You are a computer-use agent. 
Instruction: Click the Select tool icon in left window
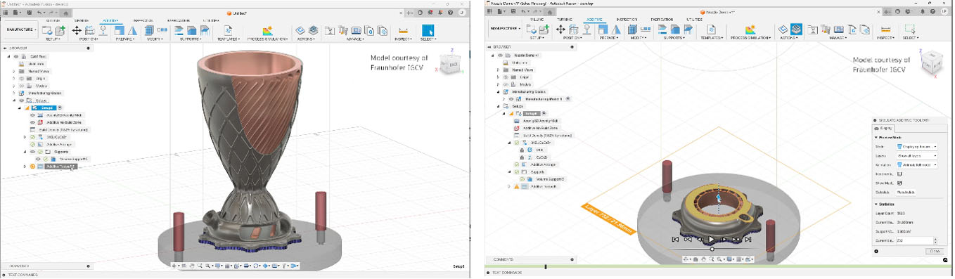428,30
